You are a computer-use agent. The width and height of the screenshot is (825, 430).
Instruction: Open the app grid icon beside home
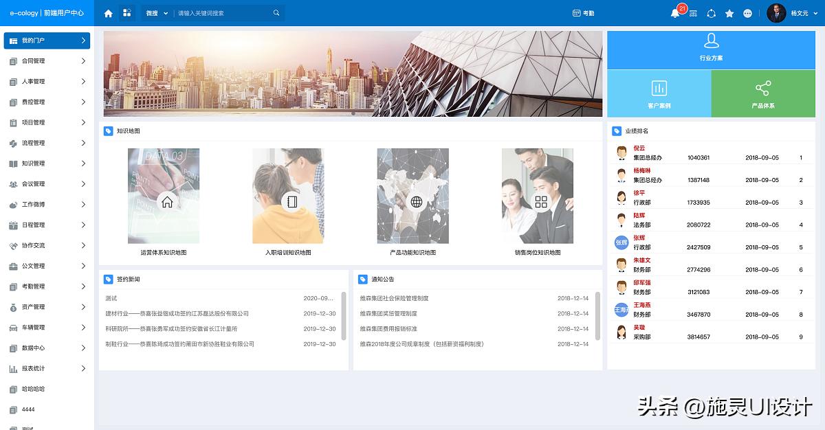(x=126, y=13)
